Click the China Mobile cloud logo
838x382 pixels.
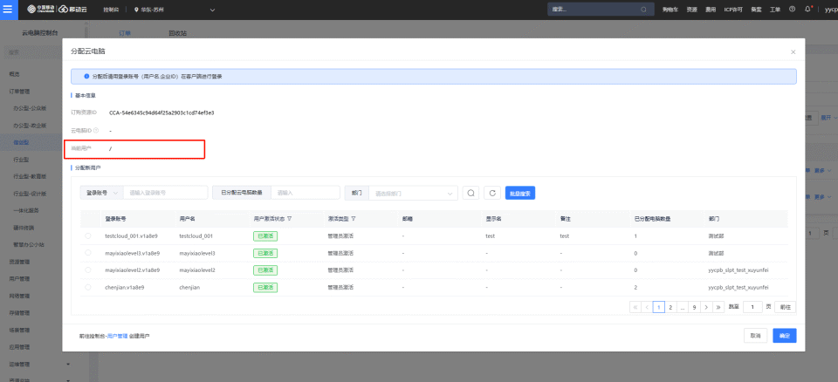58,10
